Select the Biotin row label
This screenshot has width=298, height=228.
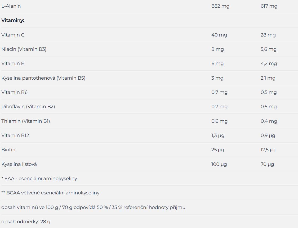click(8, 150)
